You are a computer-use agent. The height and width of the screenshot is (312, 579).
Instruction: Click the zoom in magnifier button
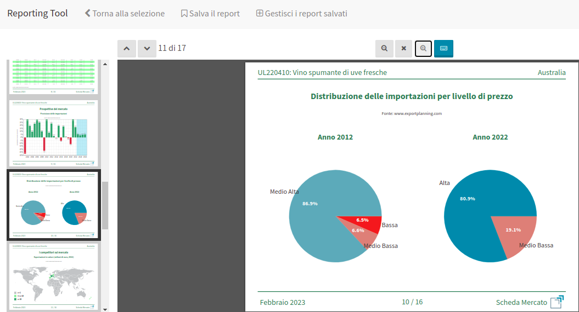tap(423, 48)
